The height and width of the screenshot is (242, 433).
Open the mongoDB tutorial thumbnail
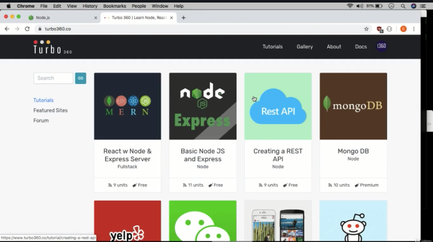353,106
